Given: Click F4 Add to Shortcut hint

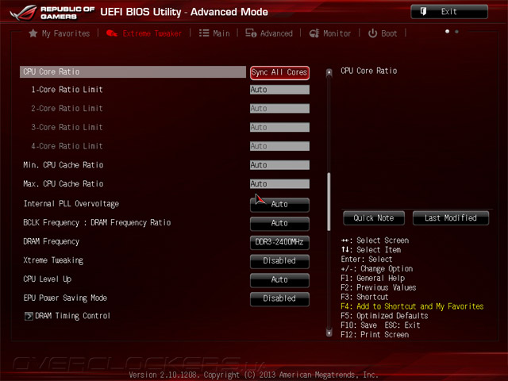Looking at the screenshot, I should click(x=412, y=306).
